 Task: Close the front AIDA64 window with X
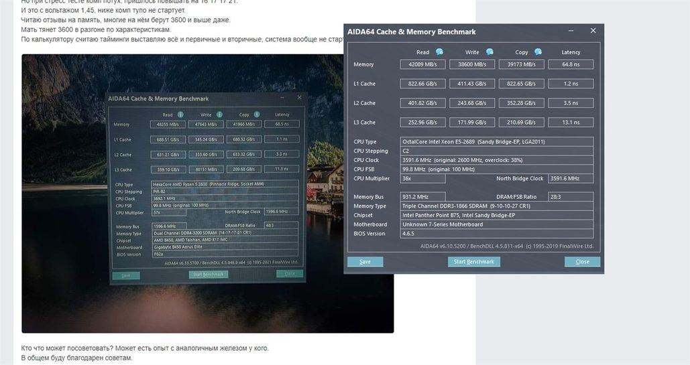pos(593,31)
